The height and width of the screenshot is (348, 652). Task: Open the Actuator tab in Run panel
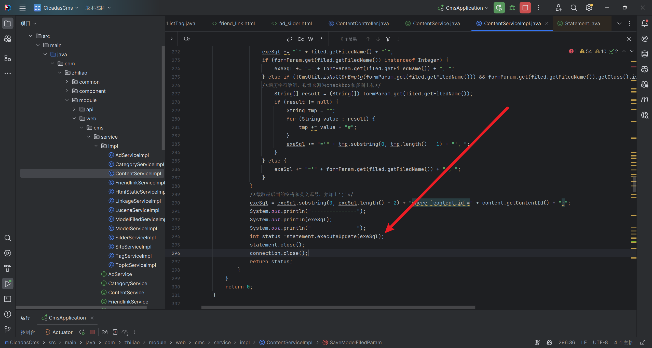click(x=58, y=332)
